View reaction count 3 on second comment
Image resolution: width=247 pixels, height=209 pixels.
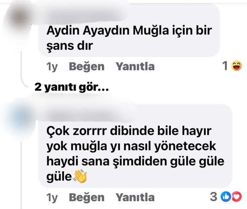214,197
